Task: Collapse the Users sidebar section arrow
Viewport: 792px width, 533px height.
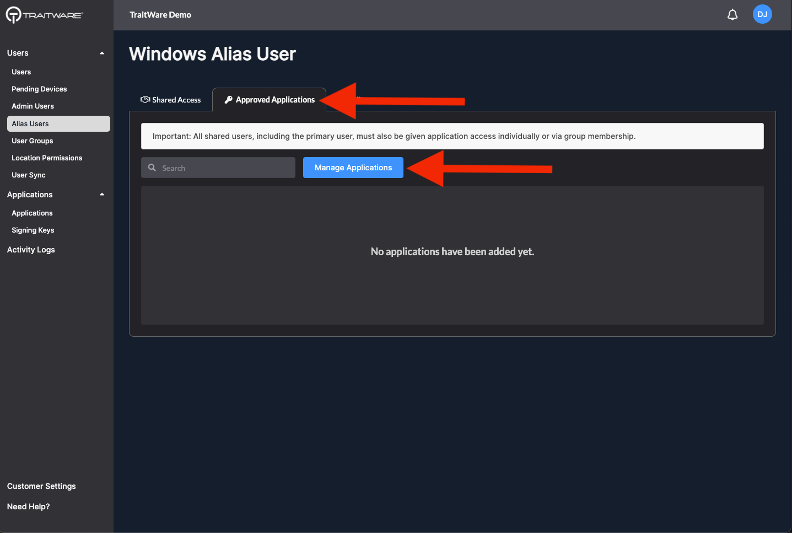Action: [x=102, y=53]
